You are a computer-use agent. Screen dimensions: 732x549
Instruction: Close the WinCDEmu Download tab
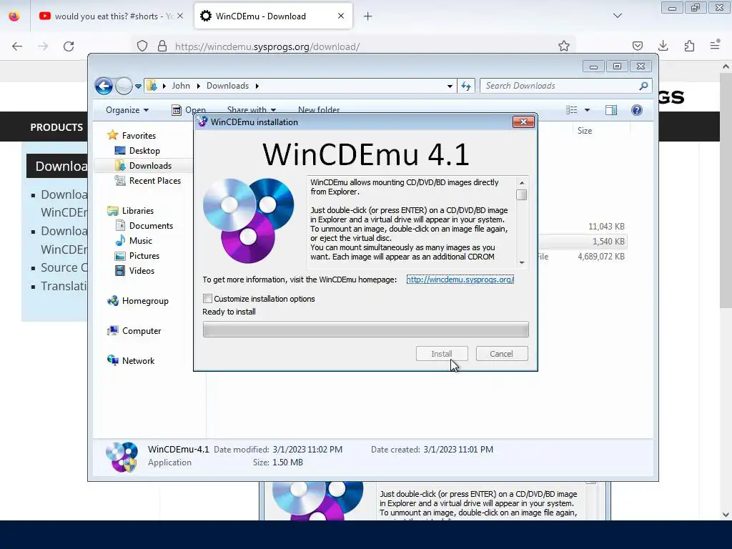click(x=341, y=16)
